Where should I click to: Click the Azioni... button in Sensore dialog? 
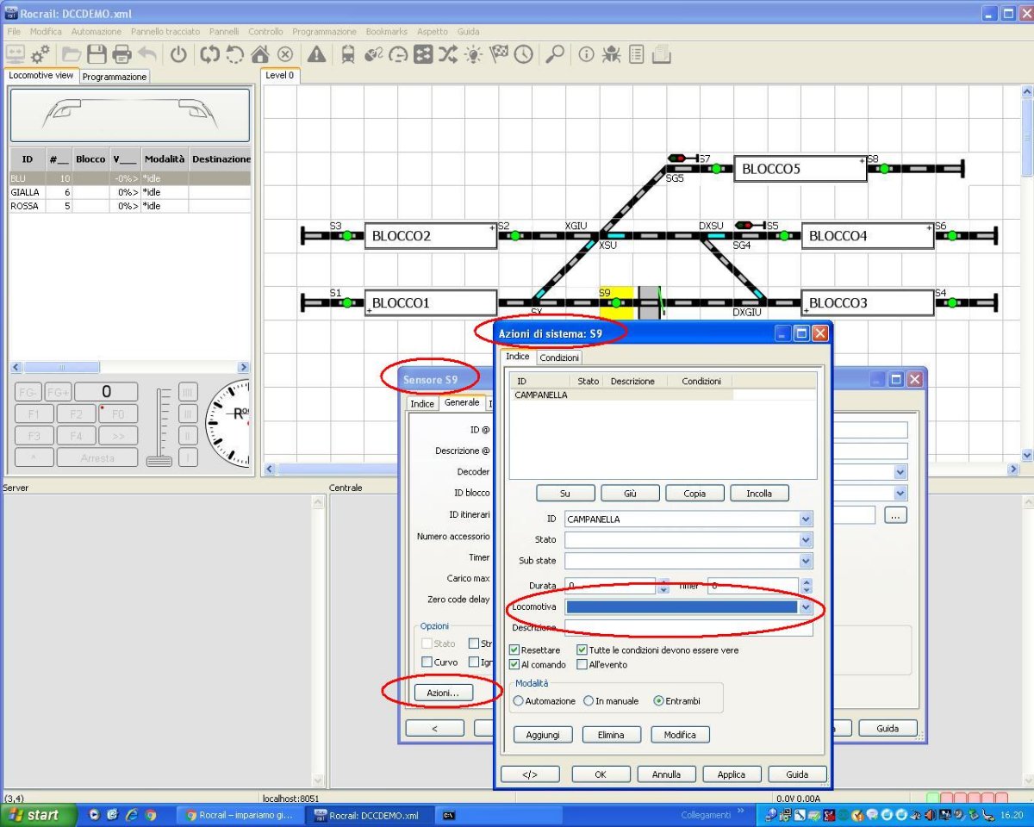click(x=443, y=693)
